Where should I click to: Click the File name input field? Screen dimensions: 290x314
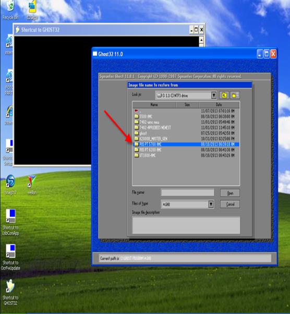coord(187,192)
